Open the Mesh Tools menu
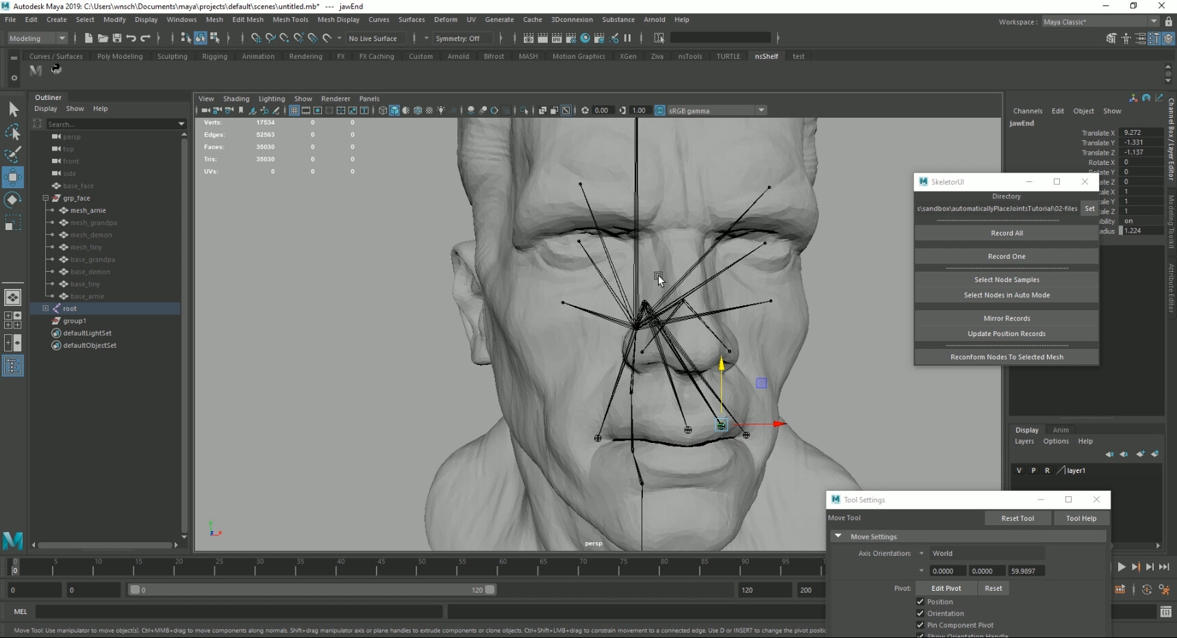 (x=290, y=19)
